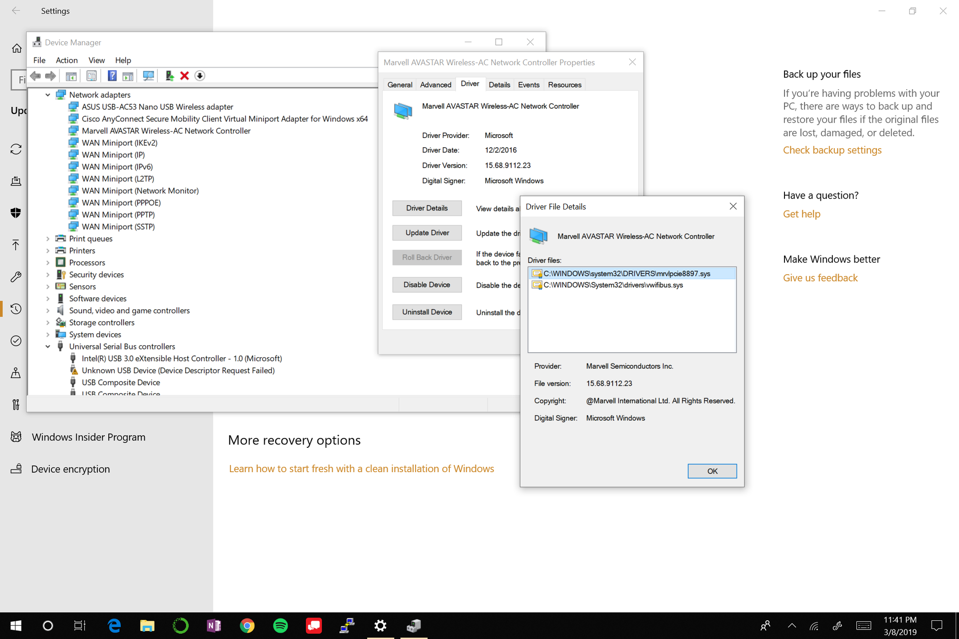Click the Properties toolbar icon in Device Manager

click(92, 76)
